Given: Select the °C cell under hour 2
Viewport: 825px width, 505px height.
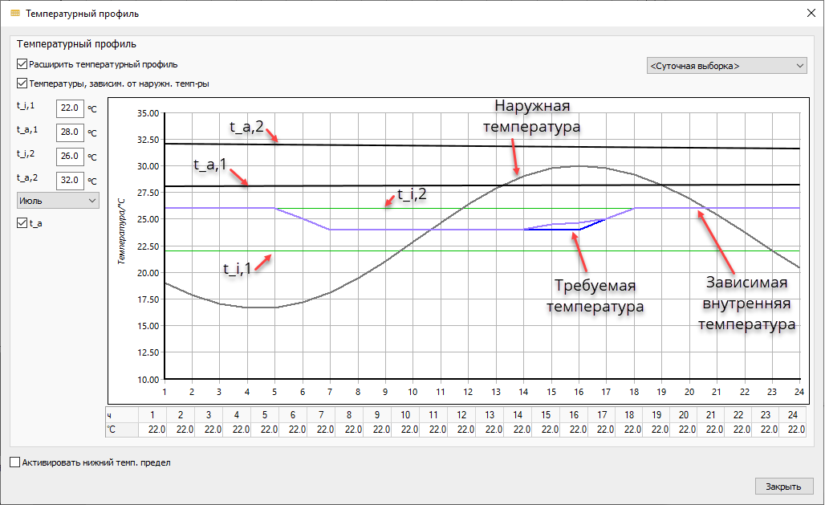Looking at the screenshot, I should [181, 430].
